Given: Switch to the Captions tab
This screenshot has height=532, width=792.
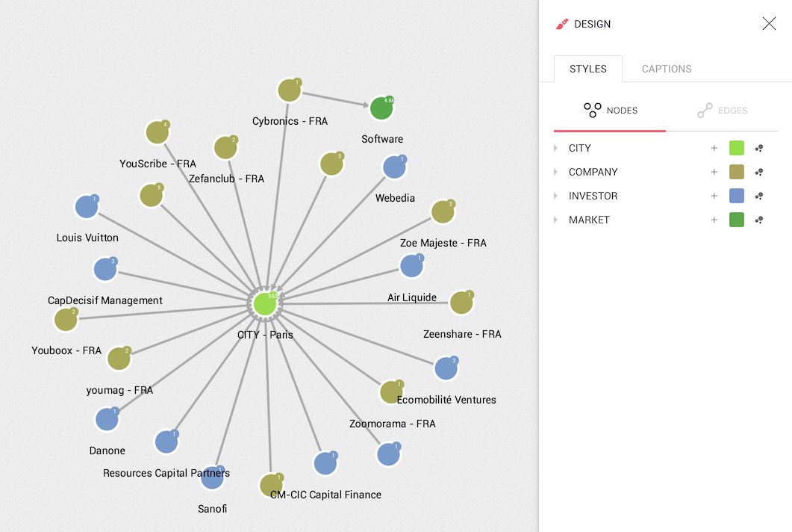Looking at the screenshot, I should click(667, 69).
